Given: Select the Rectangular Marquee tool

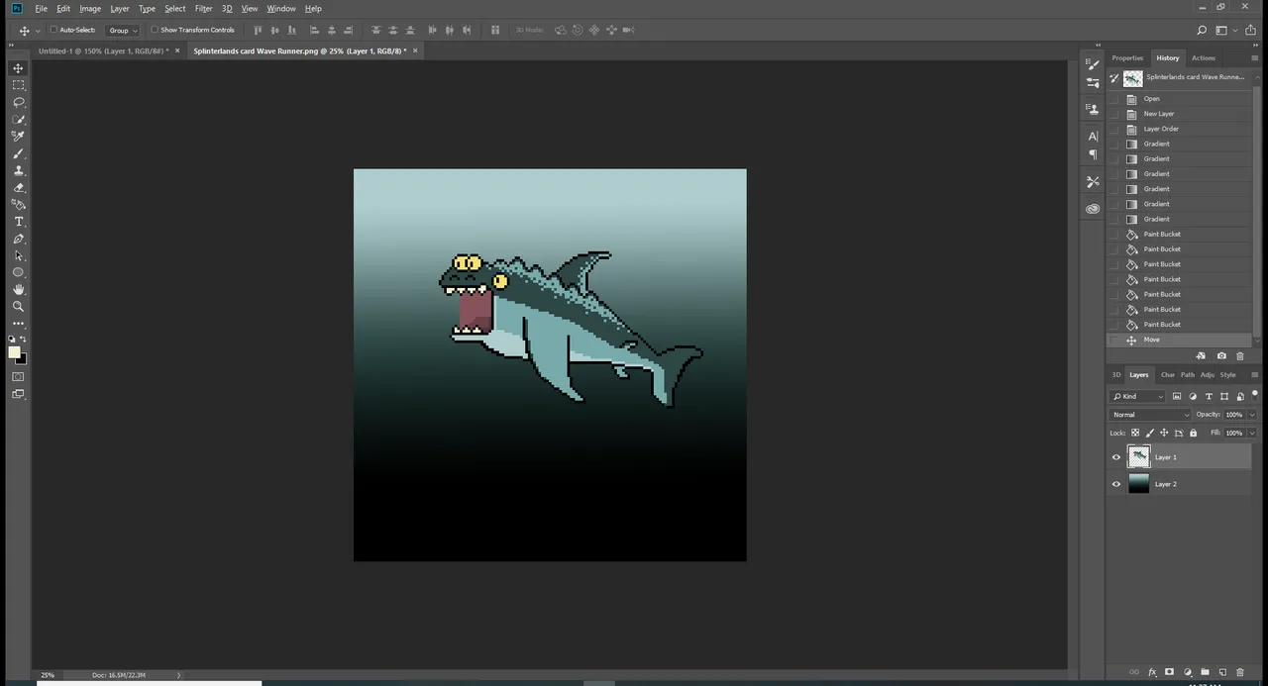Looking at the screenshot, I should pyautogui.click(x=18, y=85).
